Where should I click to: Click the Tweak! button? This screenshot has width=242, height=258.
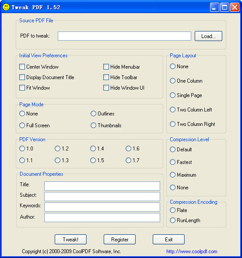point(70,239)
